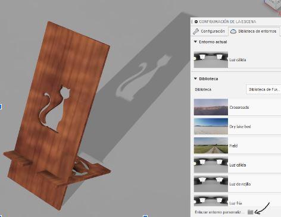The height and width of the screenshot is (217, 281).
Task: Open the Configuración tab
Action: [209, 32]
